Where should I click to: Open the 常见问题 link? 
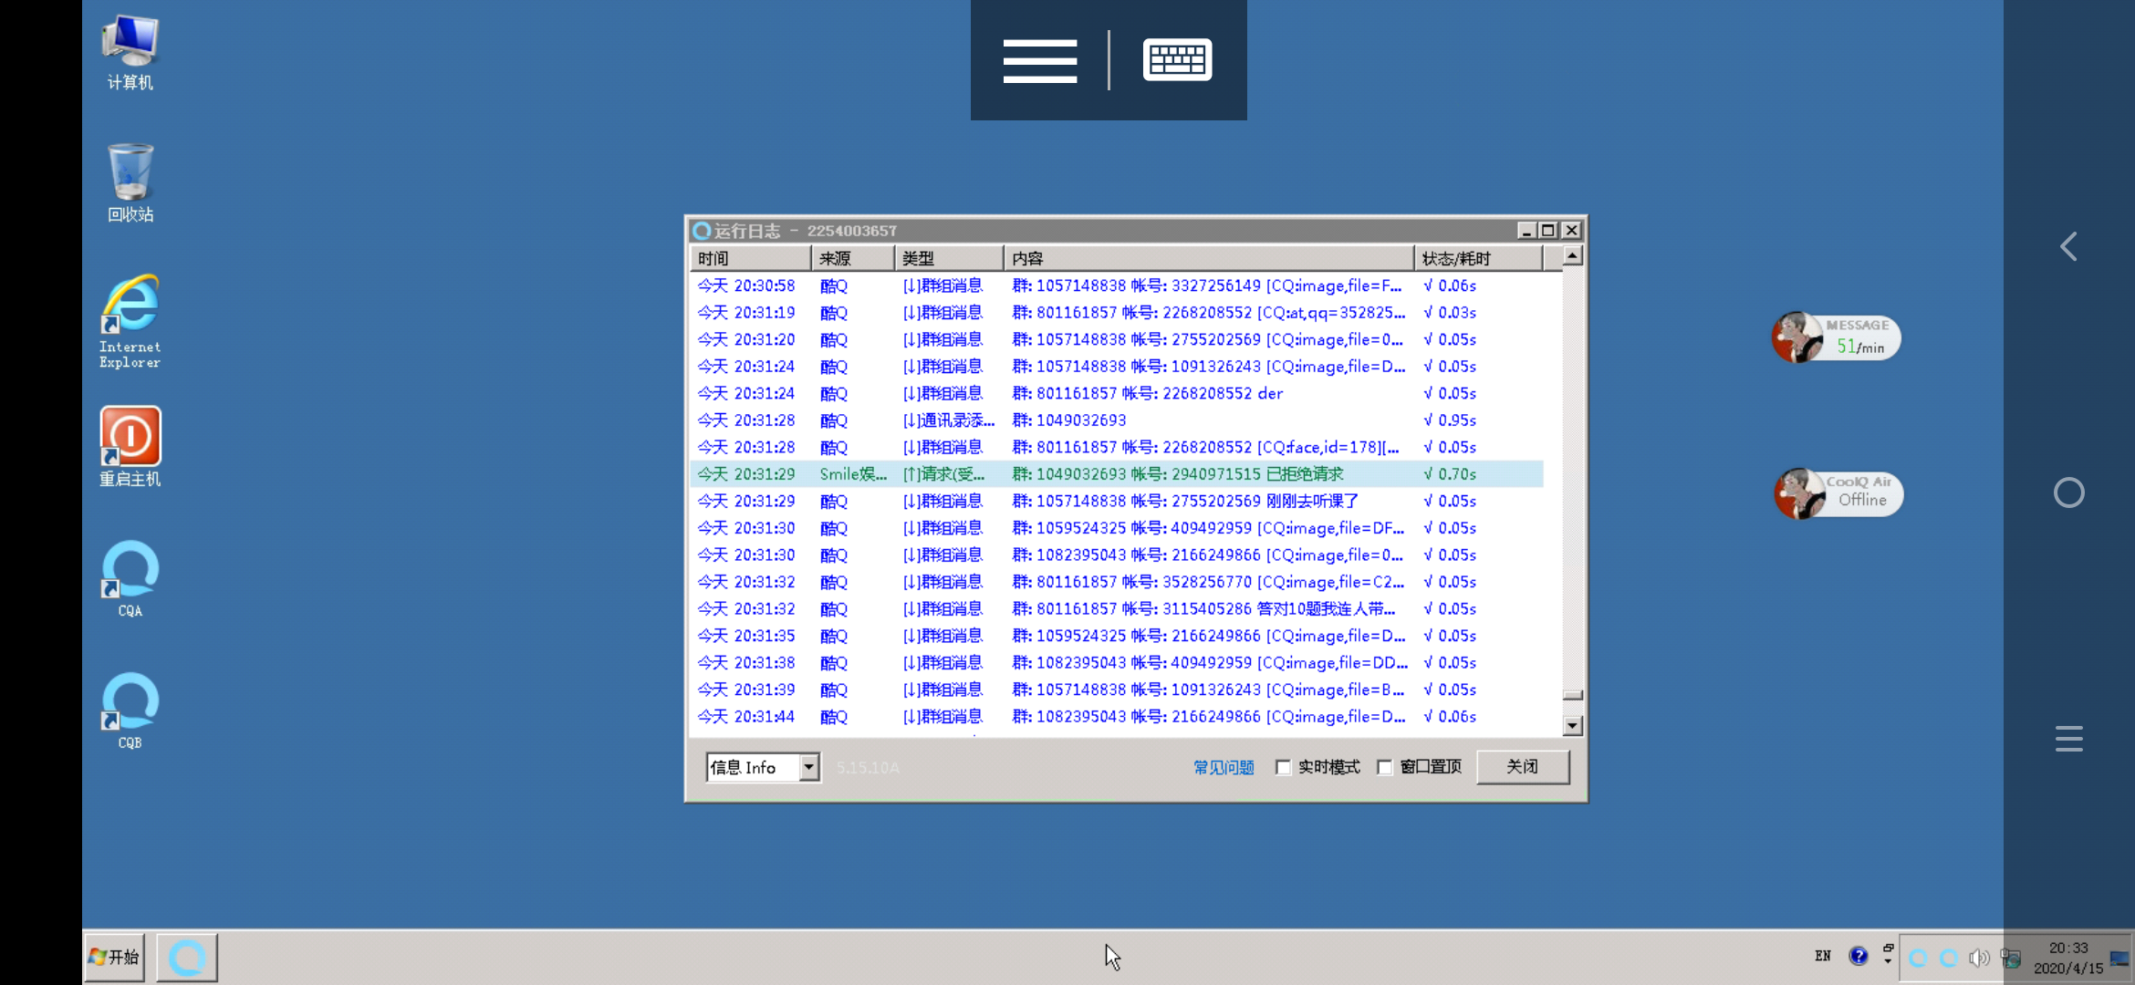coord(1224,767)
